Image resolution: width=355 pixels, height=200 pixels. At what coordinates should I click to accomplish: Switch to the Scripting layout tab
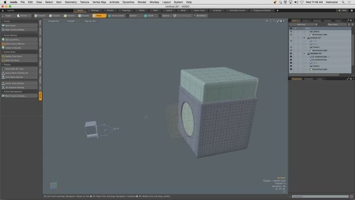click(217, 11)
